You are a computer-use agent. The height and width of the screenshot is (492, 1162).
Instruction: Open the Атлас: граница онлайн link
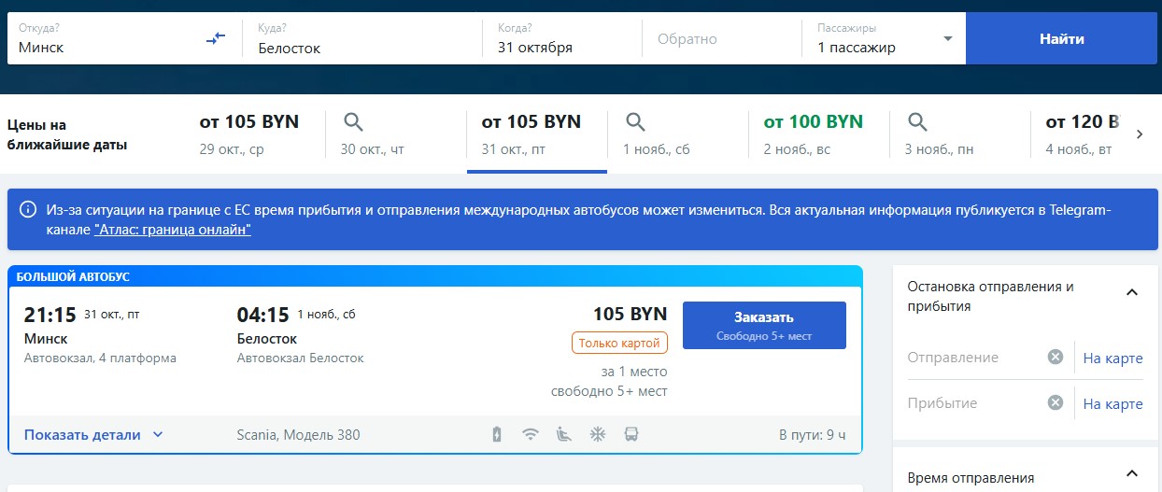(x=173, y=229)
